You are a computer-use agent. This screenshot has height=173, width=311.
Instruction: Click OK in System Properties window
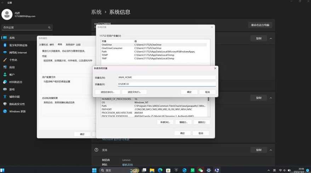(82, 134)
